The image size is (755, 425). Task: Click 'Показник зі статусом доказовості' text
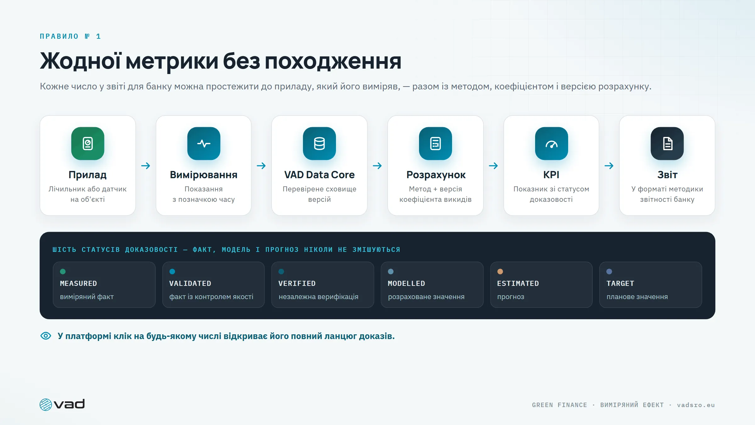[x=551, y=194]
